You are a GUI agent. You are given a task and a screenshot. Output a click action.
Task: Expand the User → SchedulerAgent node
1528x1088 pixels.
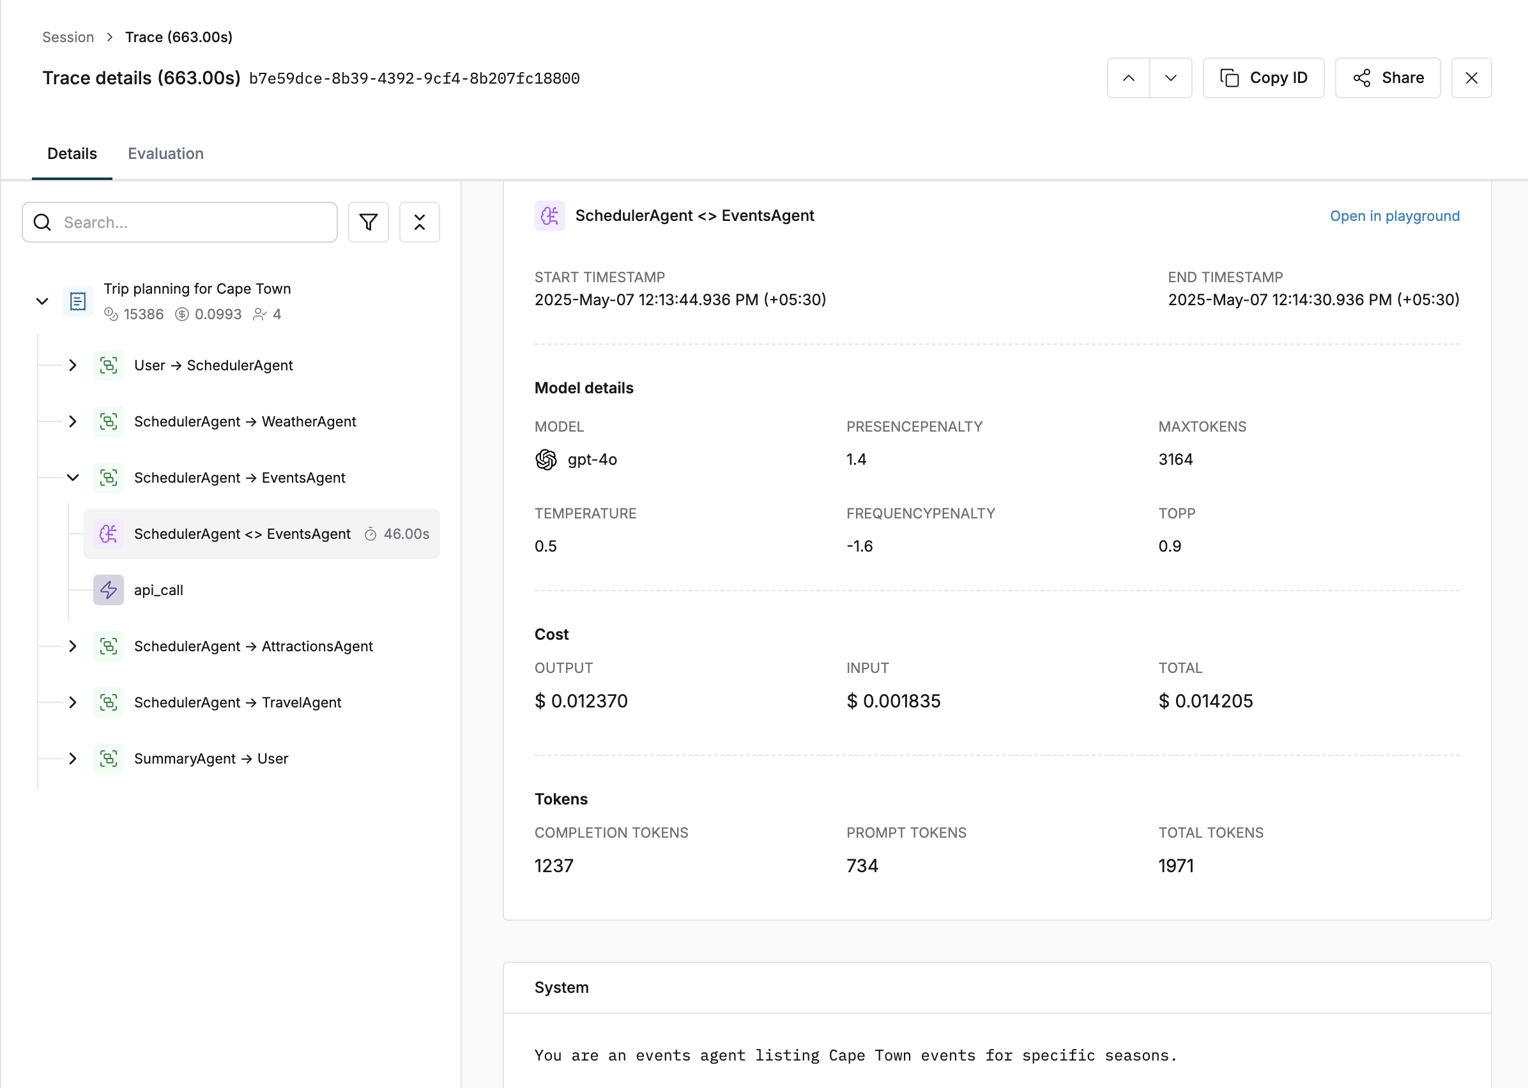pos(72,365)
